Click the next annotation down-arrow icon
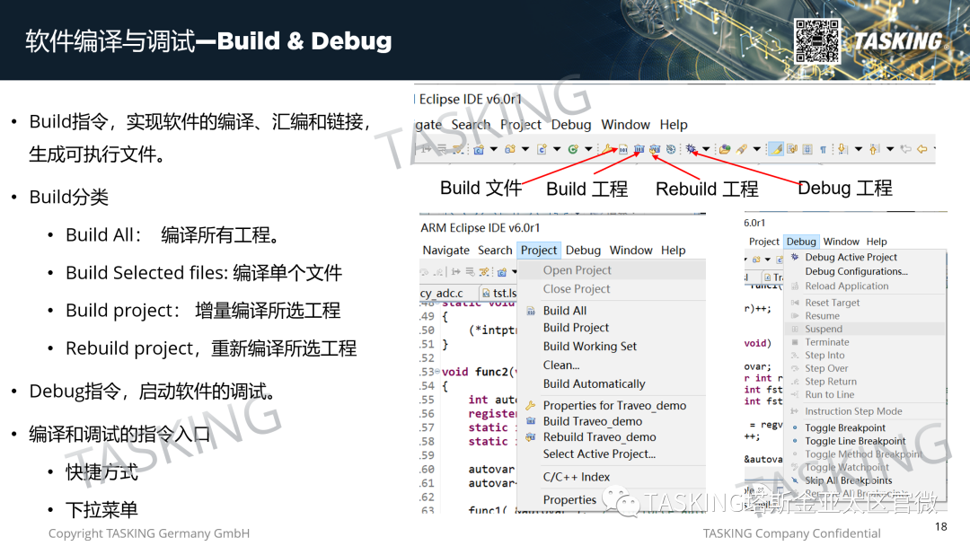The height and width of the screenshot is (546, 970). tap(842, 149)
